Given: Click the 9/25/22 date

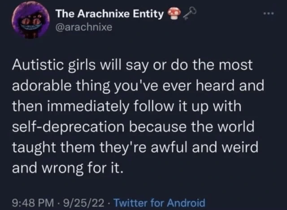Looking at the screenshot, I should click(84, 203).
